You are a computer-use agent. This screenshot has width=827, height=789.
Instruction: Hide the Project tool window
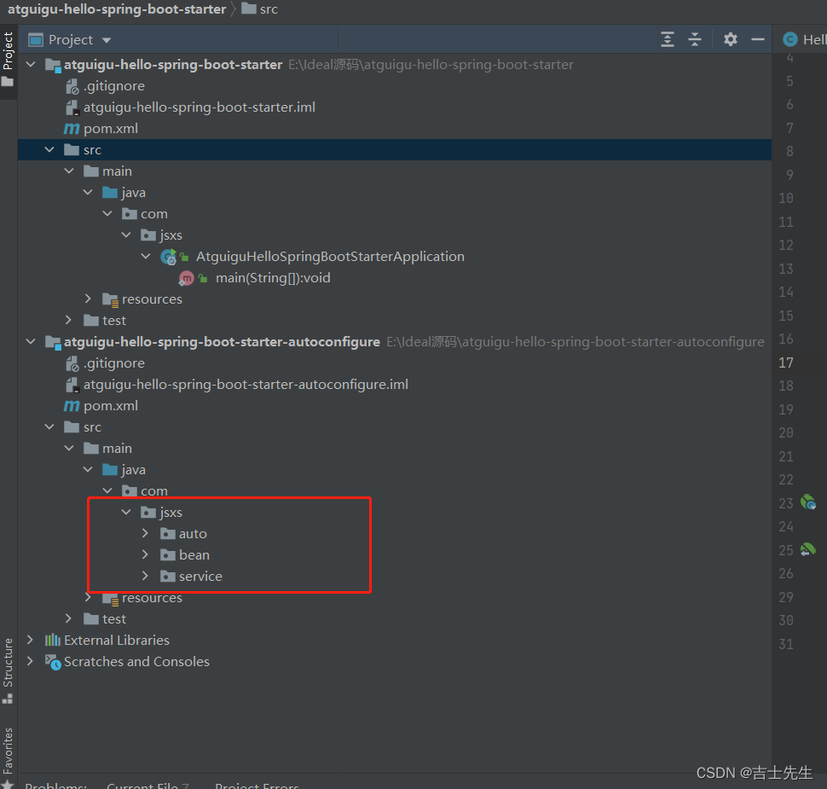758,39
